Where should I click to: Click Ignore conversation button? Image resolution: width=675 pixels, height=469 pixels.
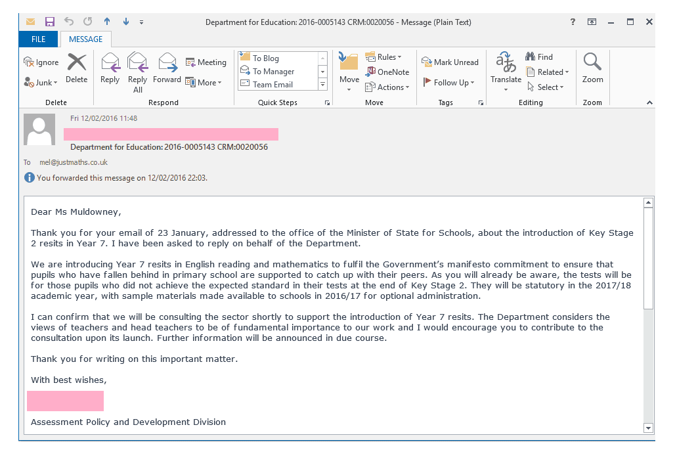[41, 62]
